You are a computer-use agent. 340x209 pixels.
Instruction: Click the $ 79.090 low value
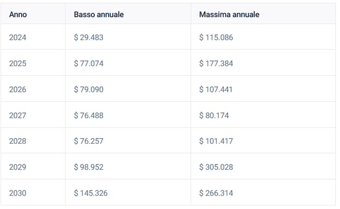pos(89,89)
